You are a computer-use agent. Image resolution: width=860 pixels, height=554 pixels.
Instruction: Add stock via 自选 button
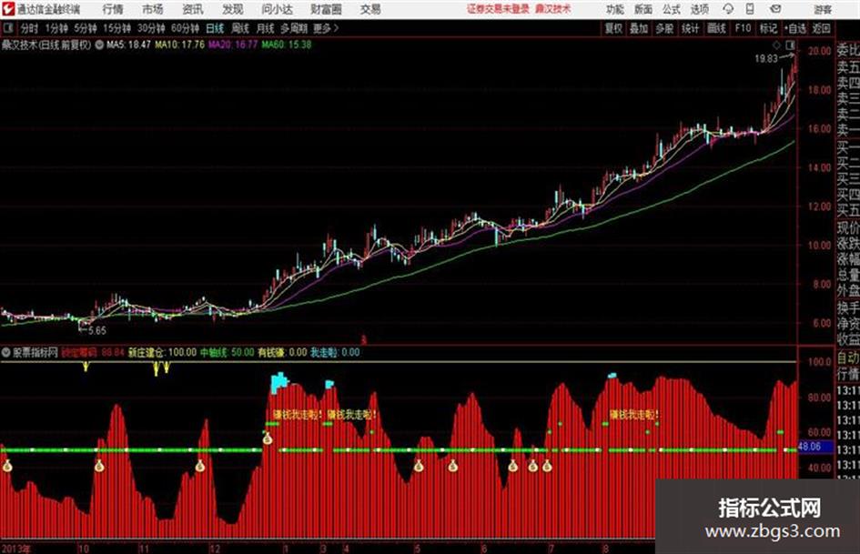click(794, 28)
